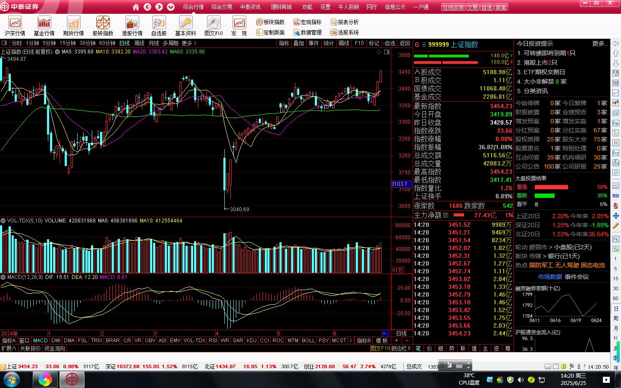Click the 返回 button
The image size is (621, 388).
(x=405, y=43)
